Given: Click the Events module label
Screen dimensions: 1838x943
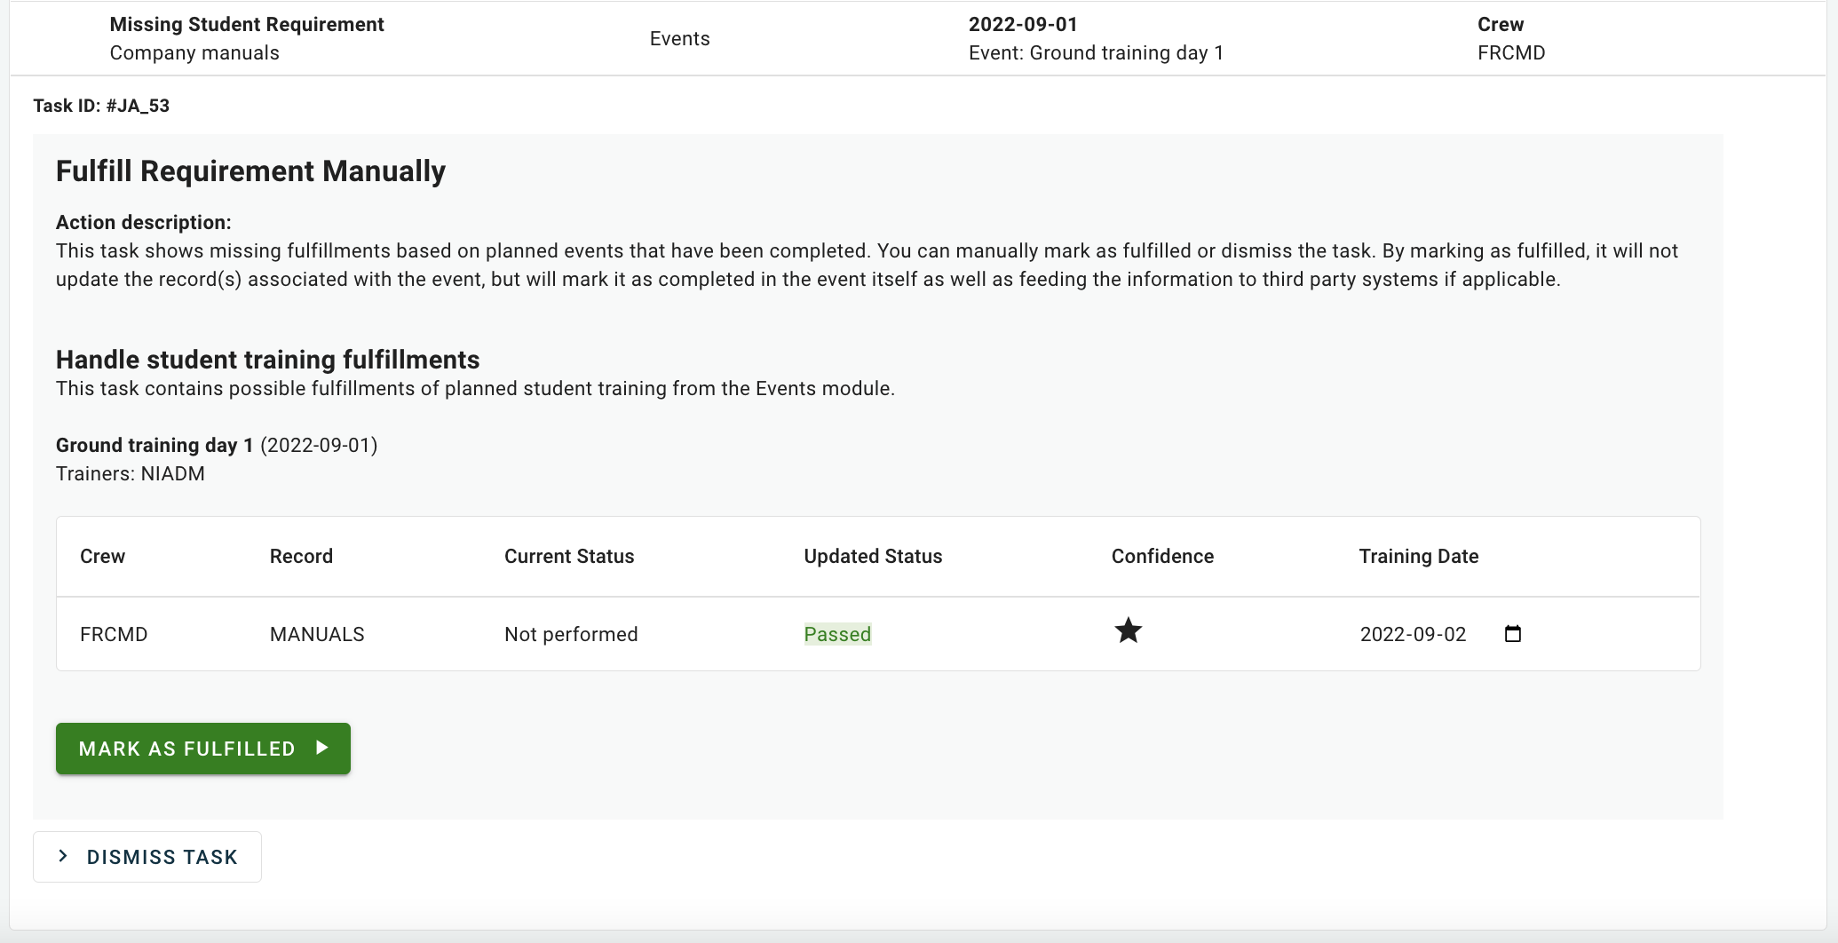Looking at the screenshot, I should click(x=679, y=38).
